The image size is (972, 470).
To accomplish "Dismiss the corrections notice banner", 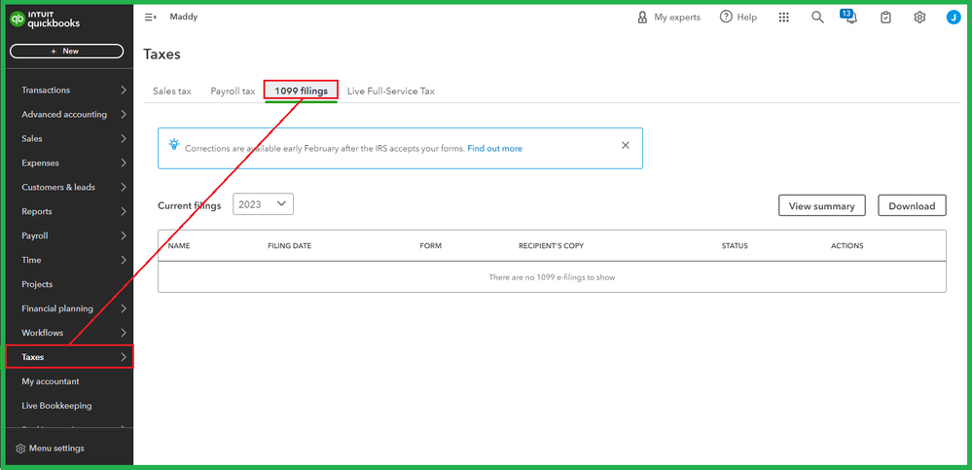I will pyautogui.click(x=626, y=145).
